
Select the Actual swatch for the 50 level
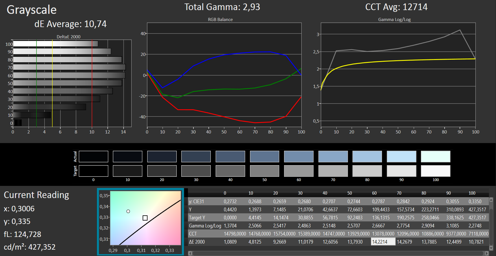[264, 157]
